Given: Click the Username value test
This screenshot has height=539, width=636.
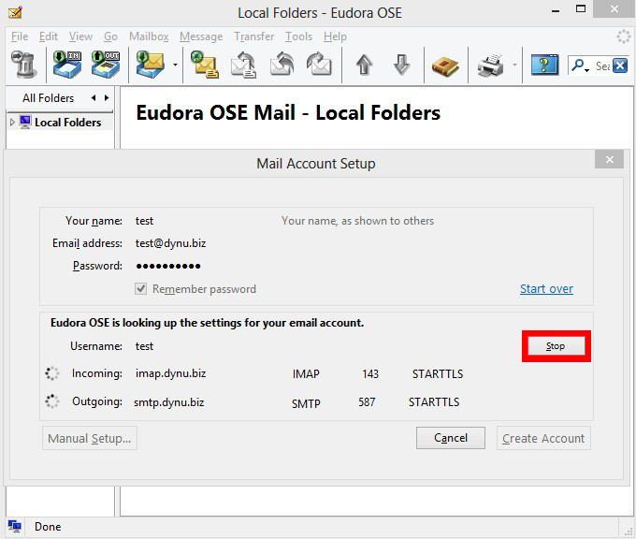Looking at the screenshot, I should pos(144,346).
